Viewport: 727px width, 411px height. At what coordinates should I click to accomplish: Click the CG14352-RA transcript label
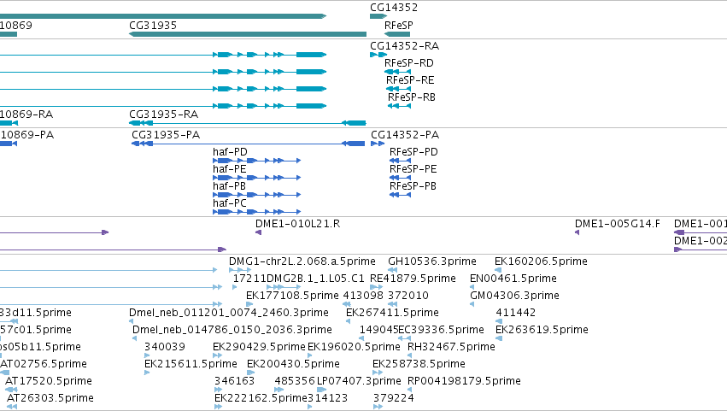[404, 46]
